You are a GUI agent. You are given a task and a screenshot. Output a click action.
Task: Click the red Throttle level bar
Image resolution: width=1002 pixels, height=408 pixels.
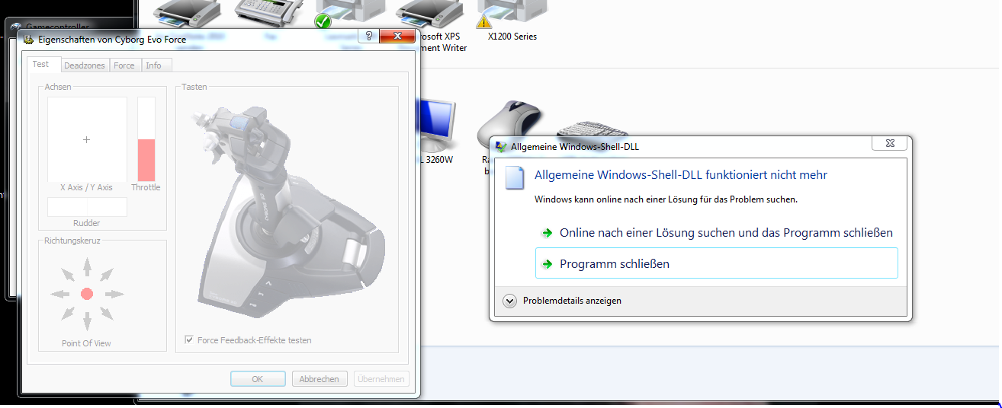coord(146,160)
